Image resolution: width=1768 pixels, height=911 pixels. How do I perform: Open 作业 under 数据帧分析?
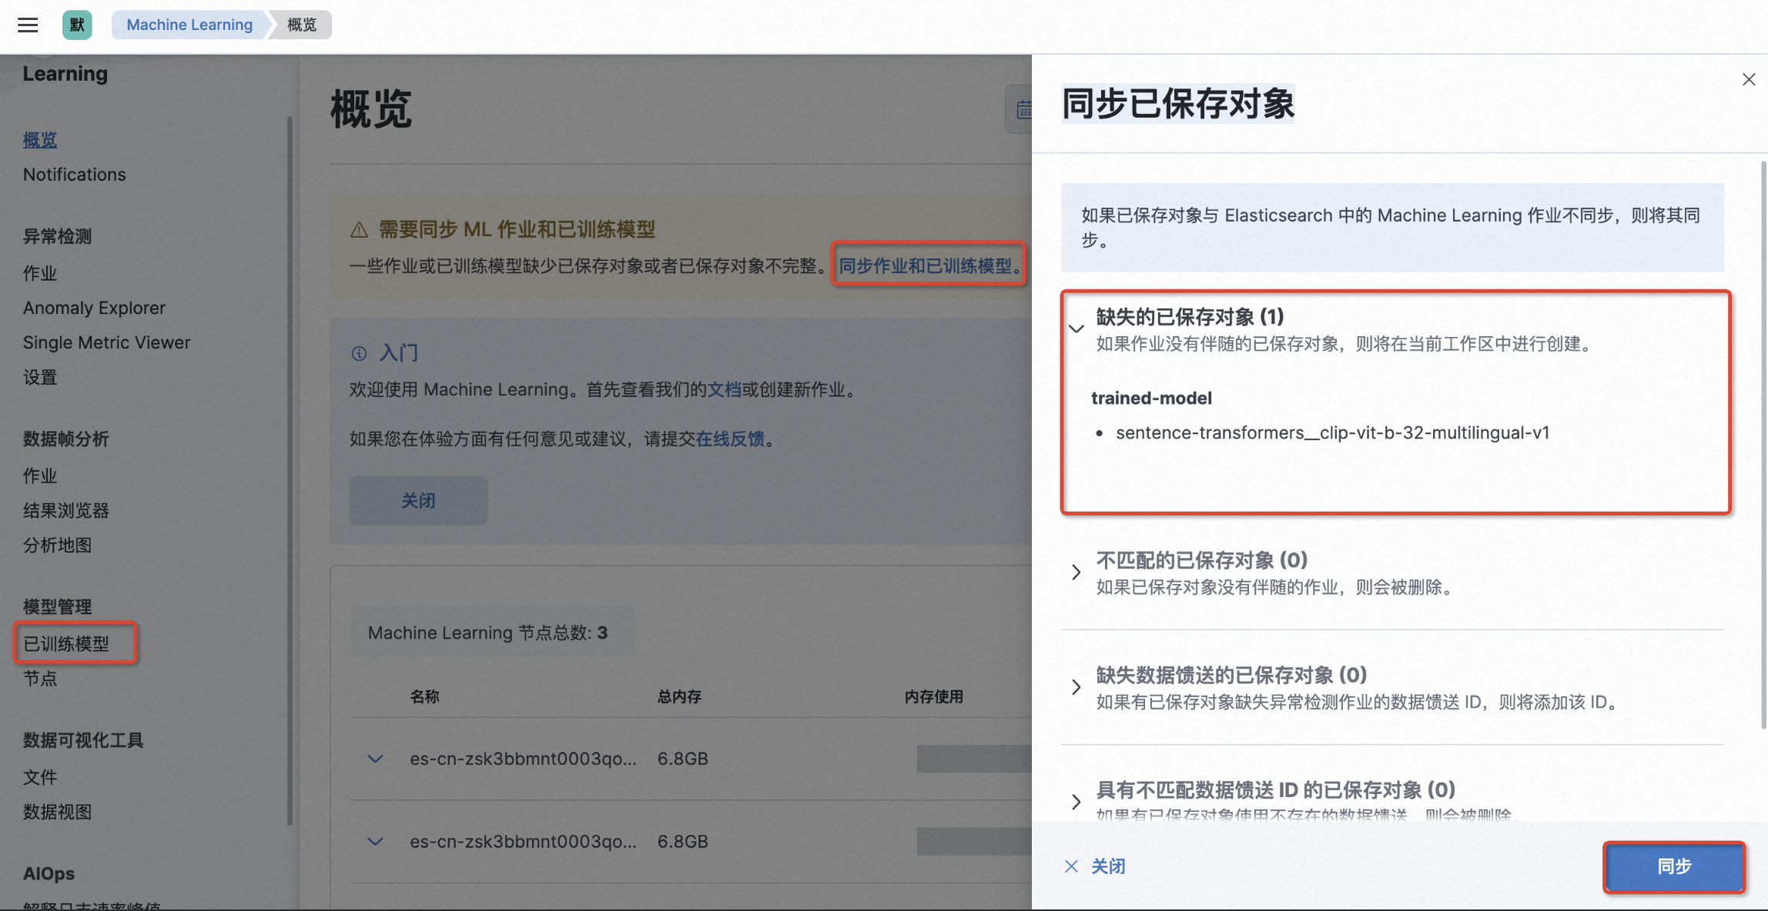click(40, 476)
